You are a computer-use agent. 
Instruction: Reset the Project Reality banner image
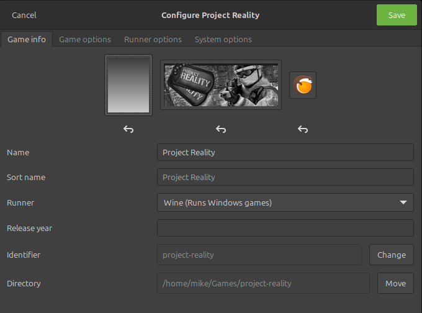click(221, 129)
